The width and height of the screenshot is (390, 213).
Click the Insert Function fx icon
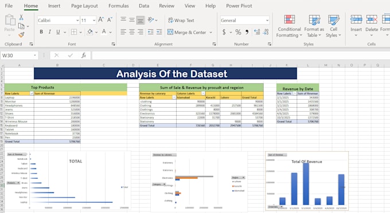pyautogui.click(x=84, y=56)
